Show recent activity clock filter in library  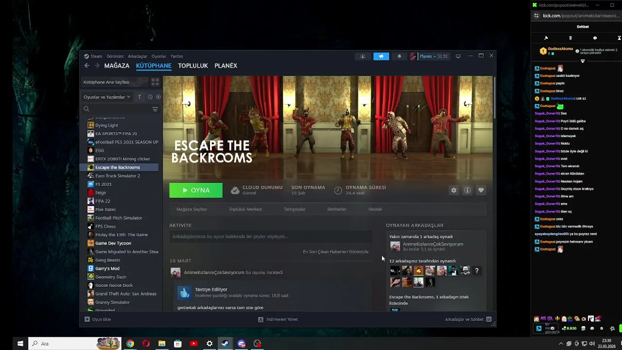[x=150, y=97]
